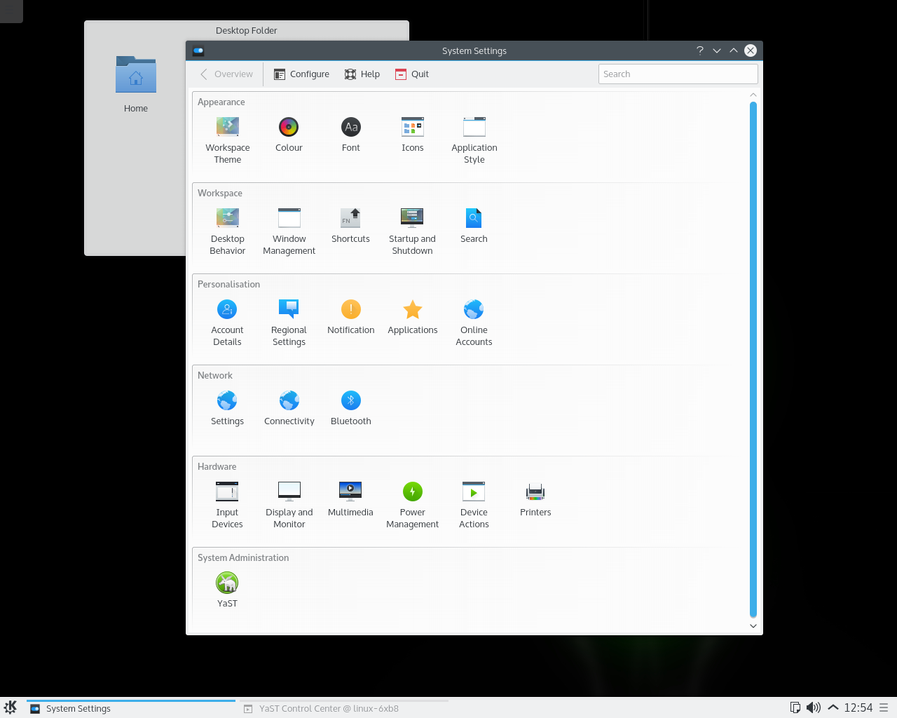The width and height of the screenshot is (897, 718).
Task: Launch YaST system administration
Action: (227, 590)
